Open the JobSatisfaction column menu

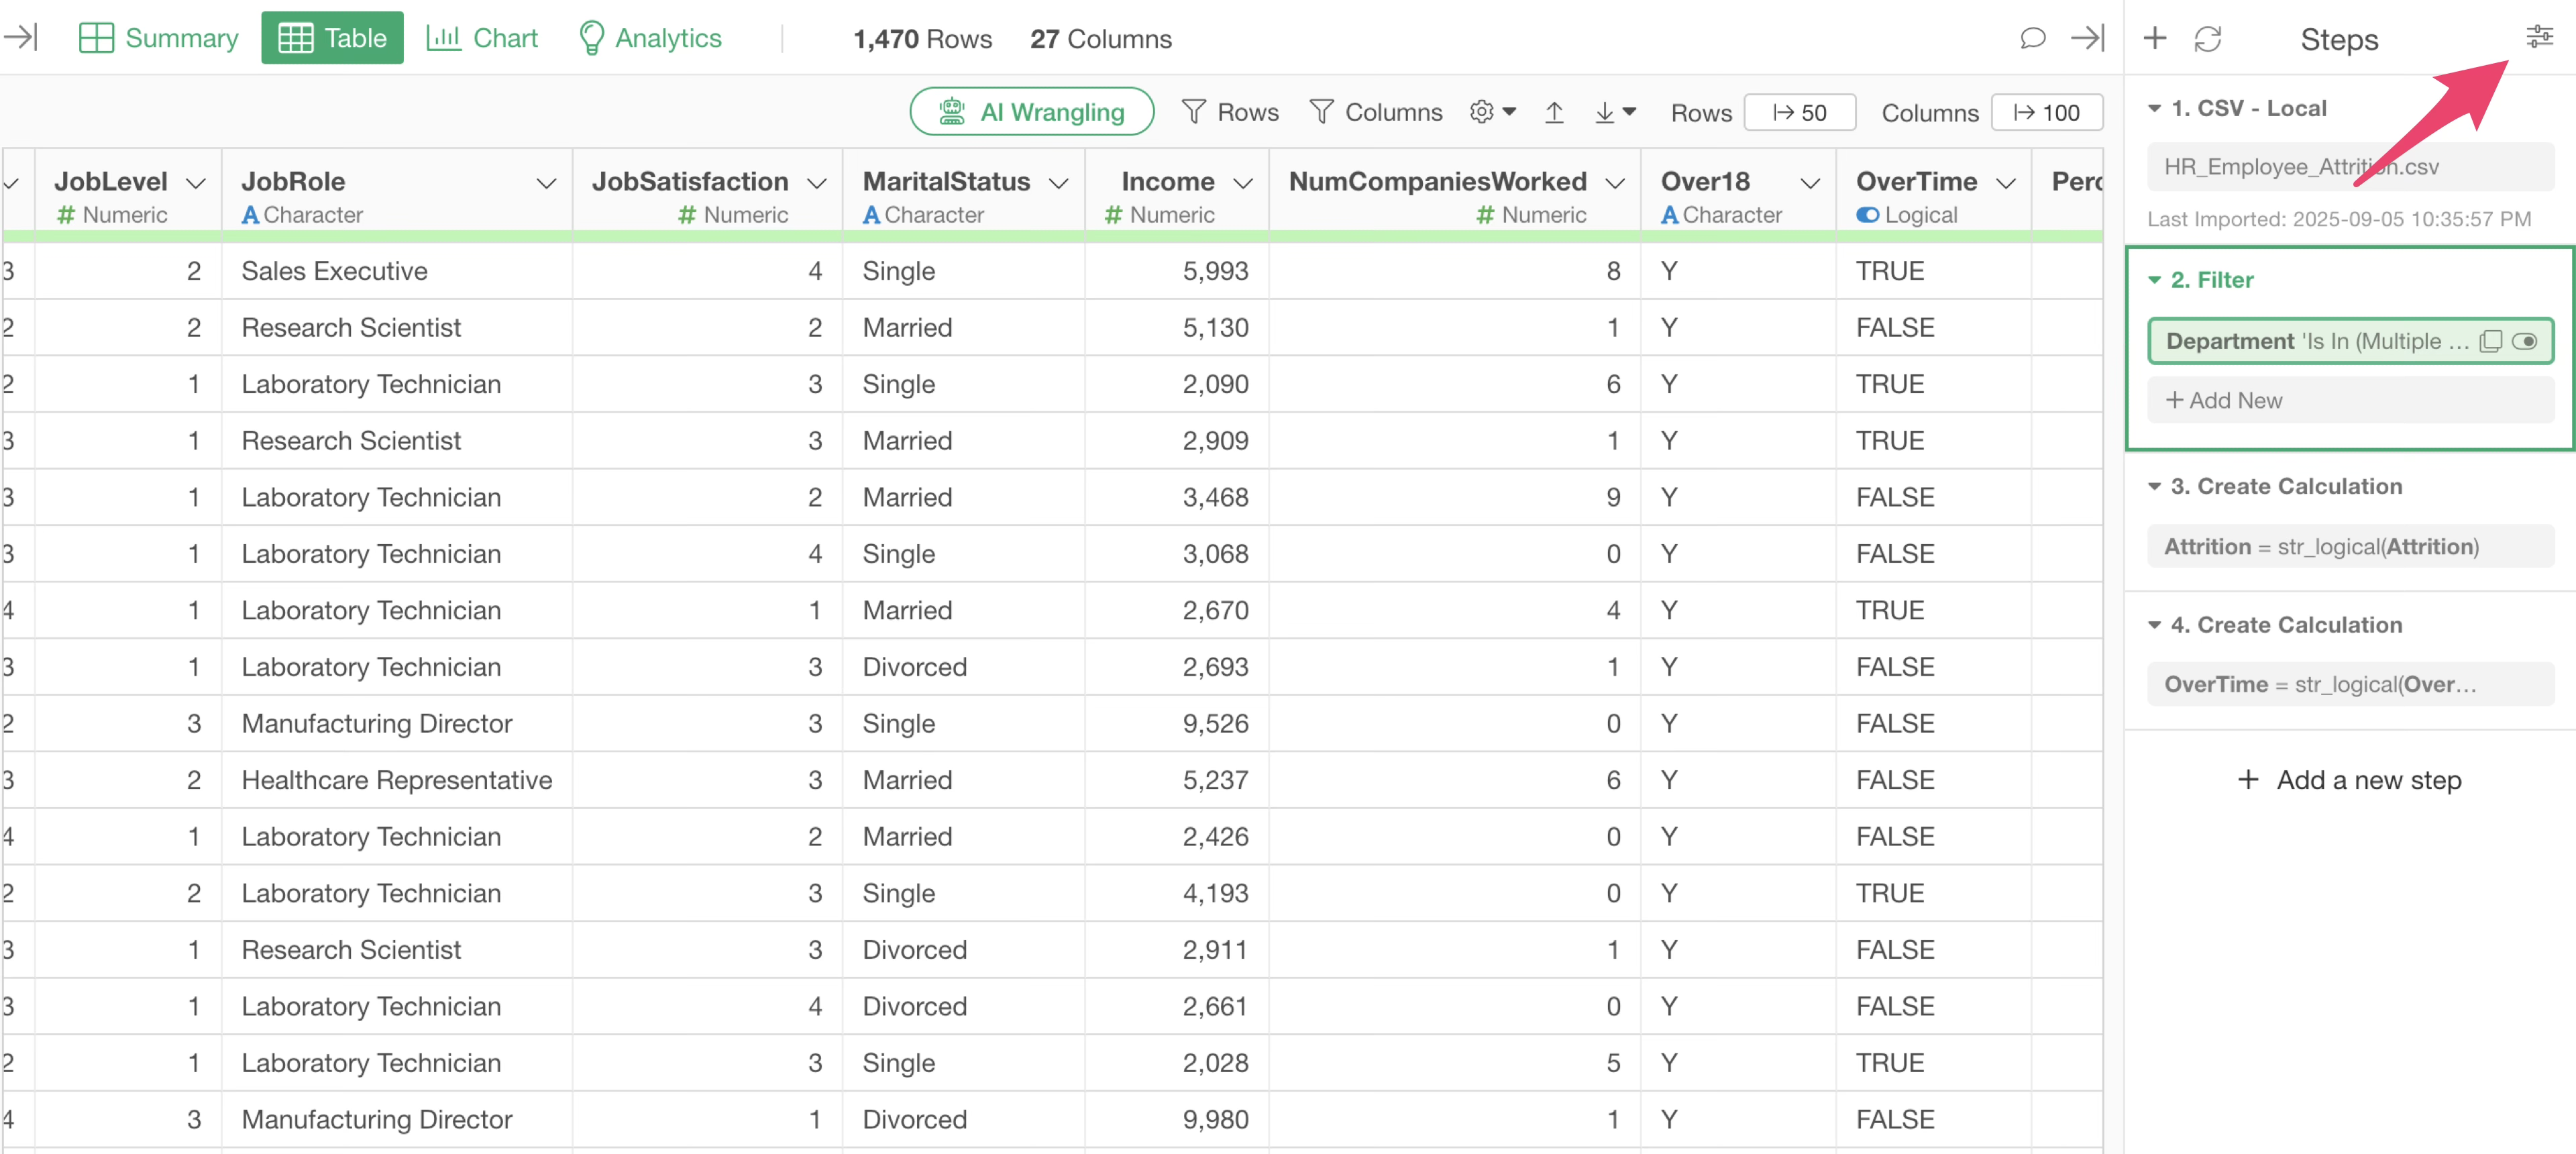point(817,183)
